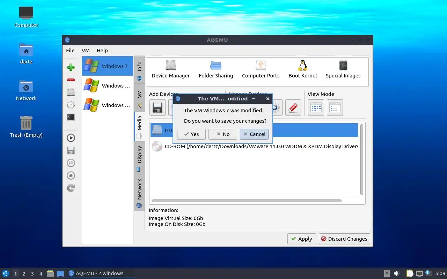Minimize the VM modified dialog

253,99
